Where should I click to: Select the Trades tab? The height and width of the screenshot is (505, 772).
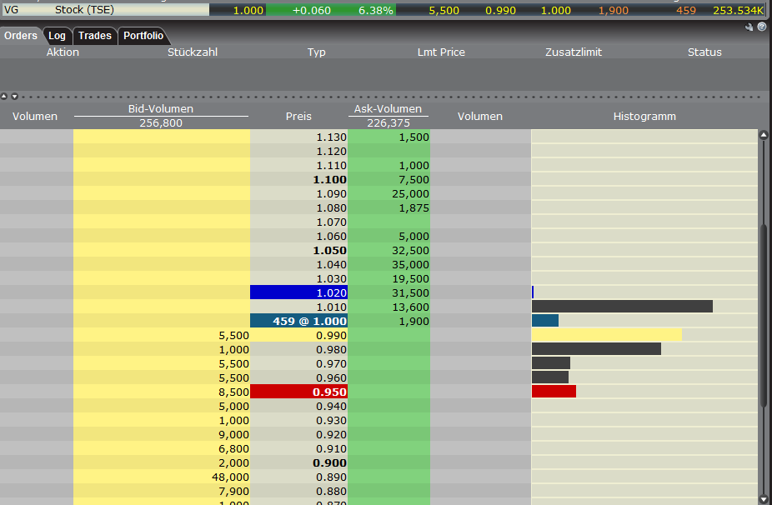tap(94, 36)
